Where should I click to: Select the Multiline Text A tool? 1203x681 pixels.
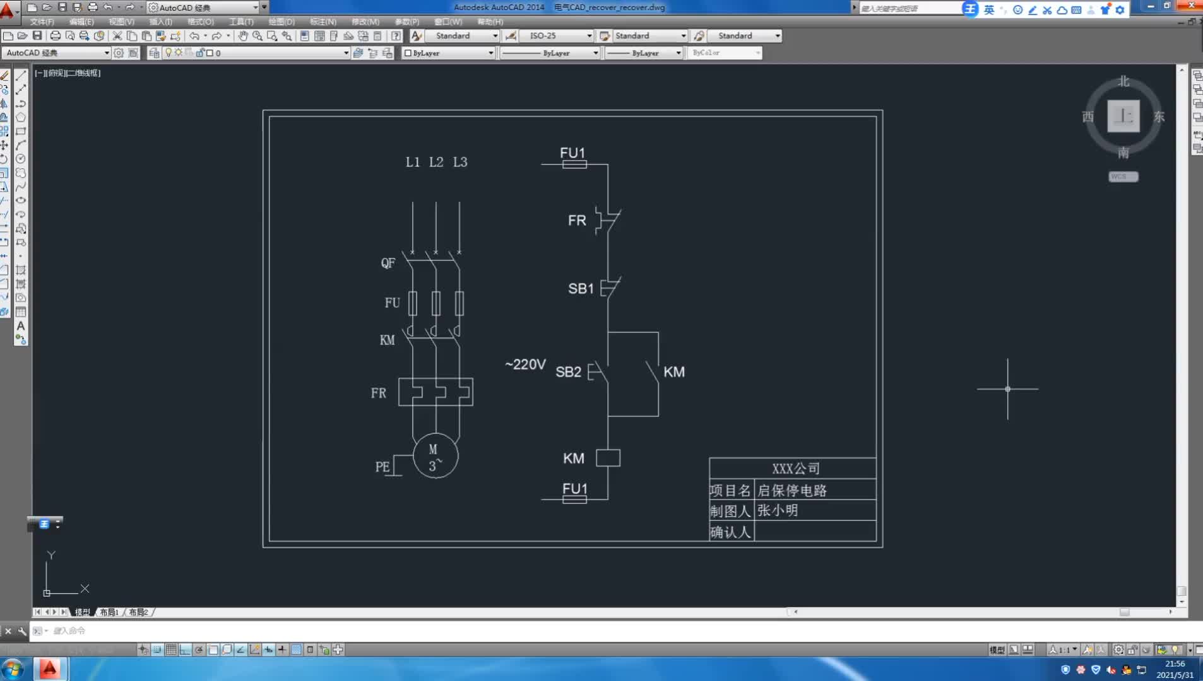point(21,326)
